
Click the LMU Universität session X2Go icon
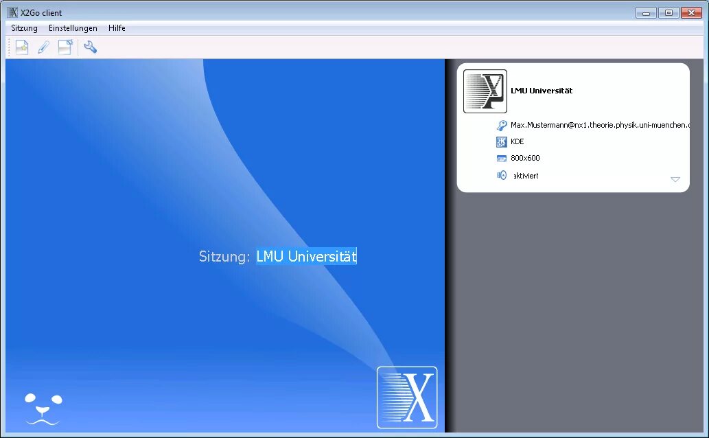(485, 91)
